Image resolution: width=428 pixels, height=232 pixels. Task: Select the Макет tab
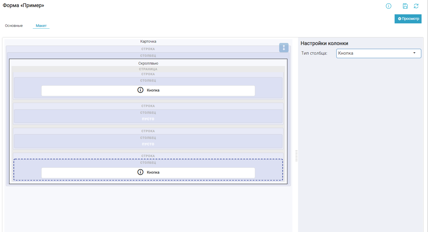point(41,26)
